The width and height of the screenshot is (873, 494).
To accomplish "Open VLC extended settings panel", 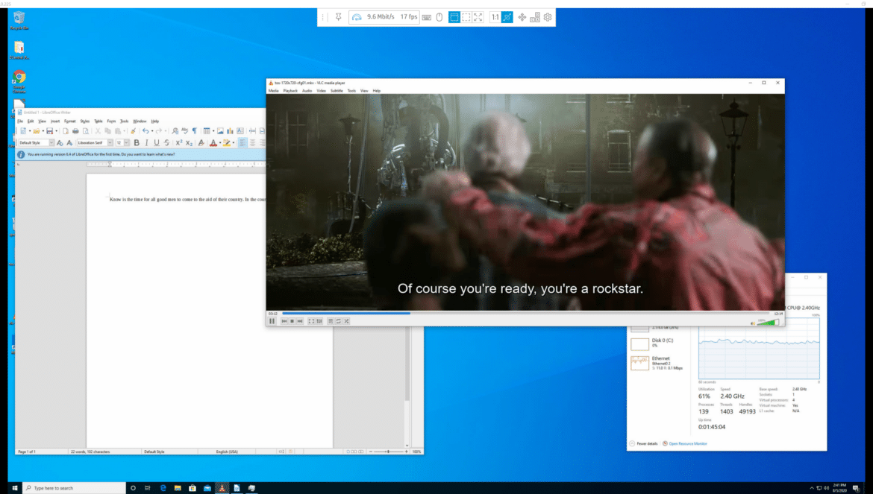I will pyautogui.click(x=319, y=321).
